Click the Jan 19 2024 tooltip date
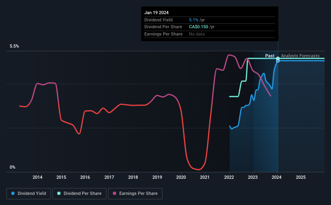Viewport: 331px width, 205px height. point(156,13)
